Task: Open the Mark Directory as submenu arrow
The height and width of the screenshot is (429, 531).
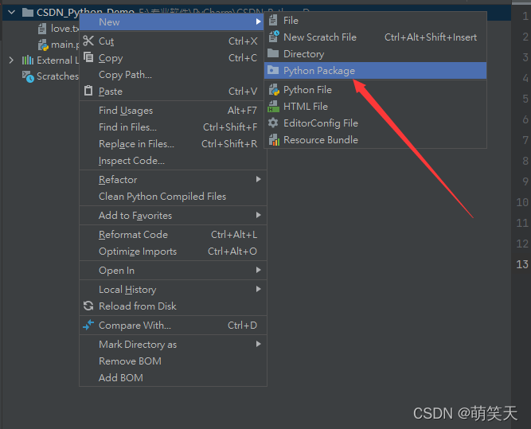Action: point(259,344)
